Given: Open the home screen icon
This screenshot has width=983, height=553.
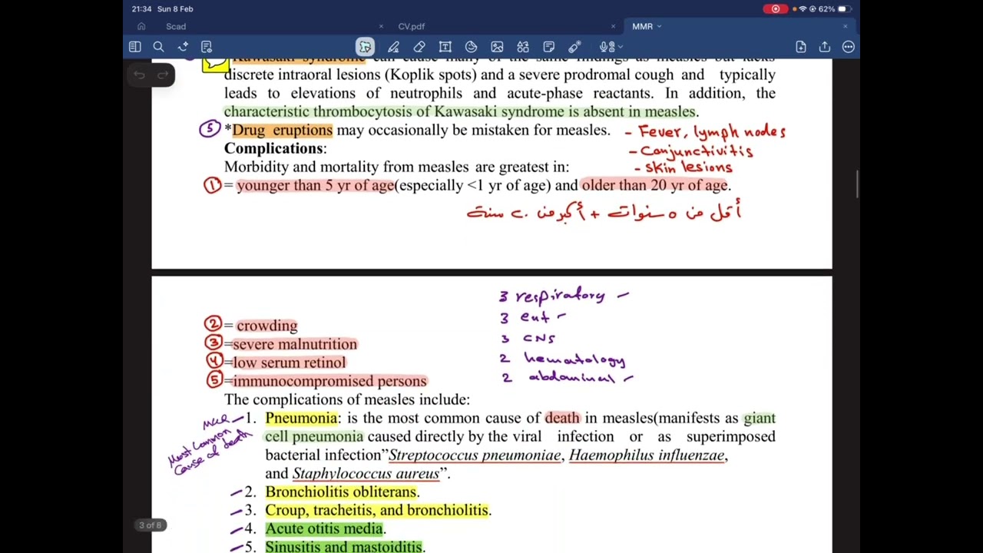Looking at the screenshot, I should [141, 26].
